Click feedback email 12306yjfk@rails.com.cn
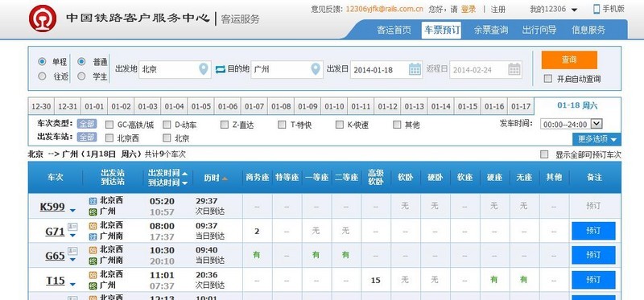Image resolution: width=644 pixels, height=300 pixels. coord(385,9)
